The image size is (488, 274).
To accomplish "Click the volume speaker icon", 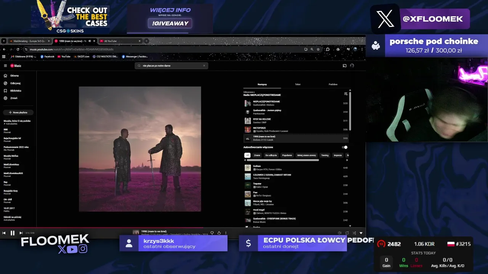I will (x=339, y=233).
